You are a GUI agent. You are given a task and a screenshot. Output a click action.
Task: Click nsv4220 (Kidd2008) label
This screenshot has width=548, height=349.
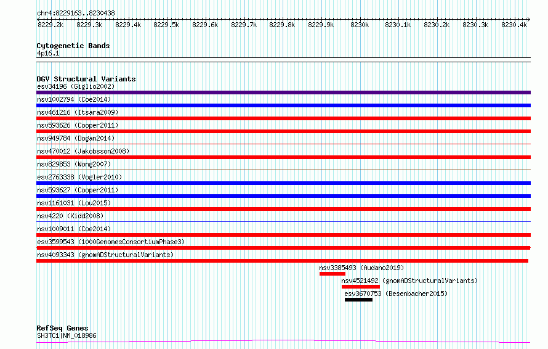point(70,216)
